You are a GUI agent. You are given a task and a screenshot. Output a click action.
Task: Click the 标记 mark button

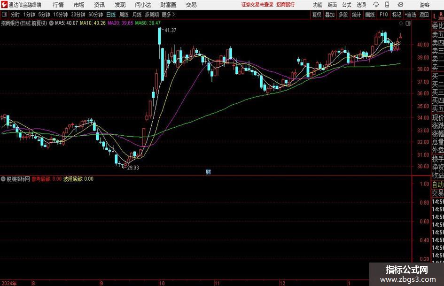(397, 15)
